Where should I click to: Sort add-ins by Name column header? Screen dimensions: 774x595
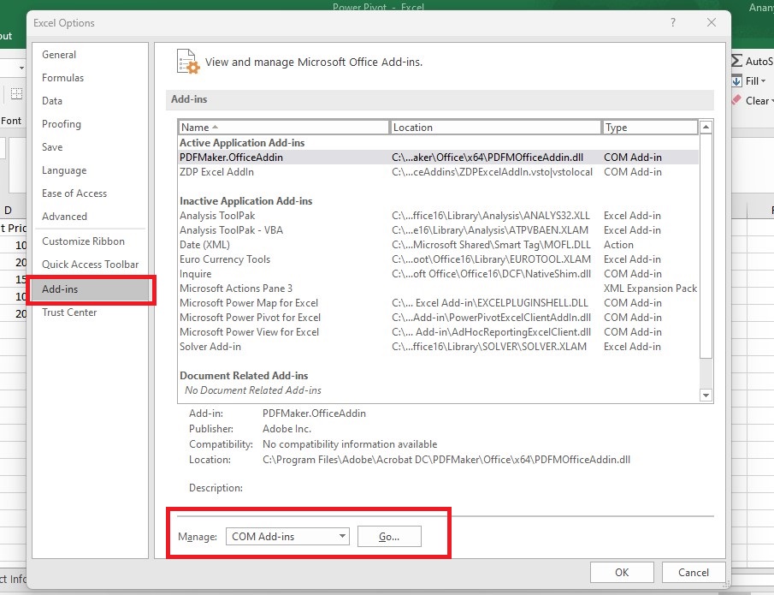tap(283, 128)
